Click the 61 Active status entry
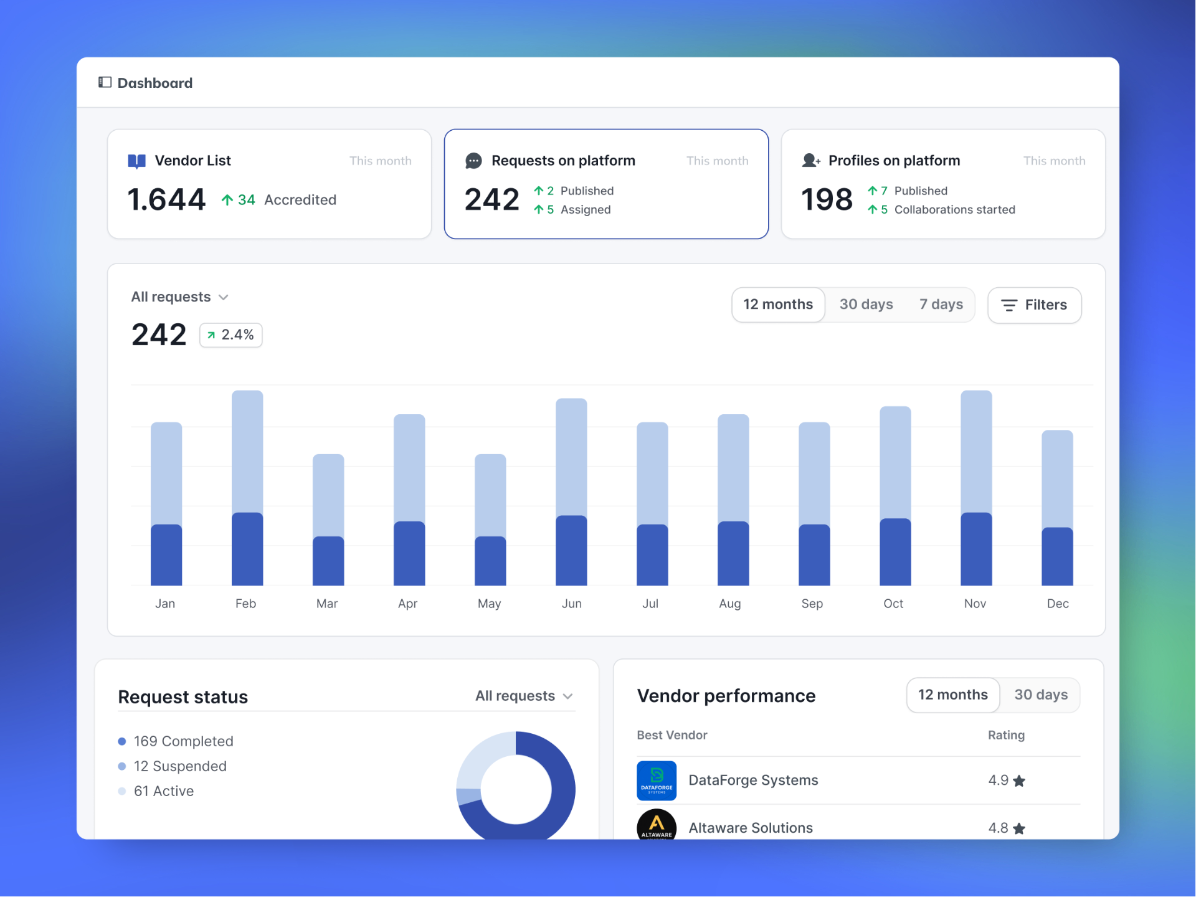This screenshot has height=897, width=1196. tap(156, 791)
